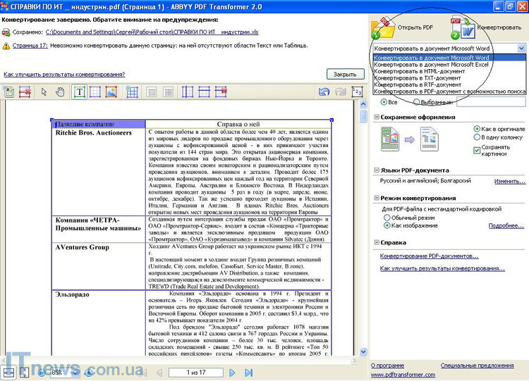Go to the previous page arrow

click(159, 373)
